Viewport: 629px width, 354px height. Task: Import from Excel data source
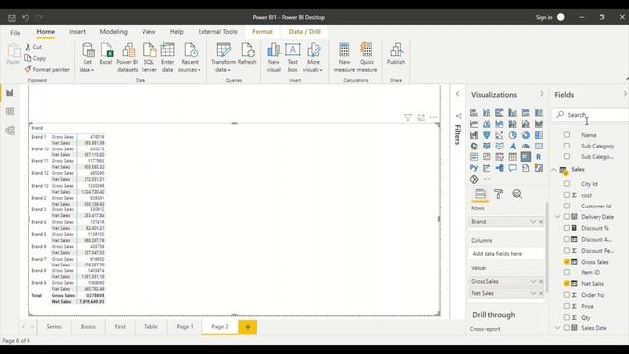(106, 54)
